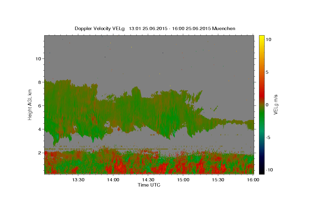Click the 14:00 time tick label

(x=113, y=180)
